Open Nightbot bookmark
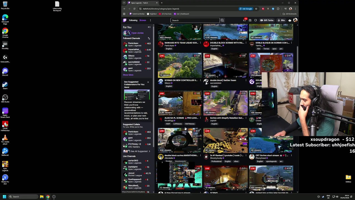Image resolution: width=355 pixels, height=200 pixels. click(152, 14)
